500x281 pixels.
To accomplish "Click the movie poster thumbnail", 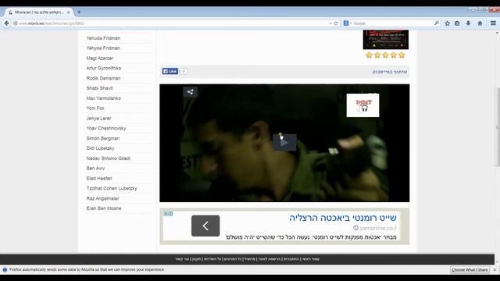I will [385, 40].
